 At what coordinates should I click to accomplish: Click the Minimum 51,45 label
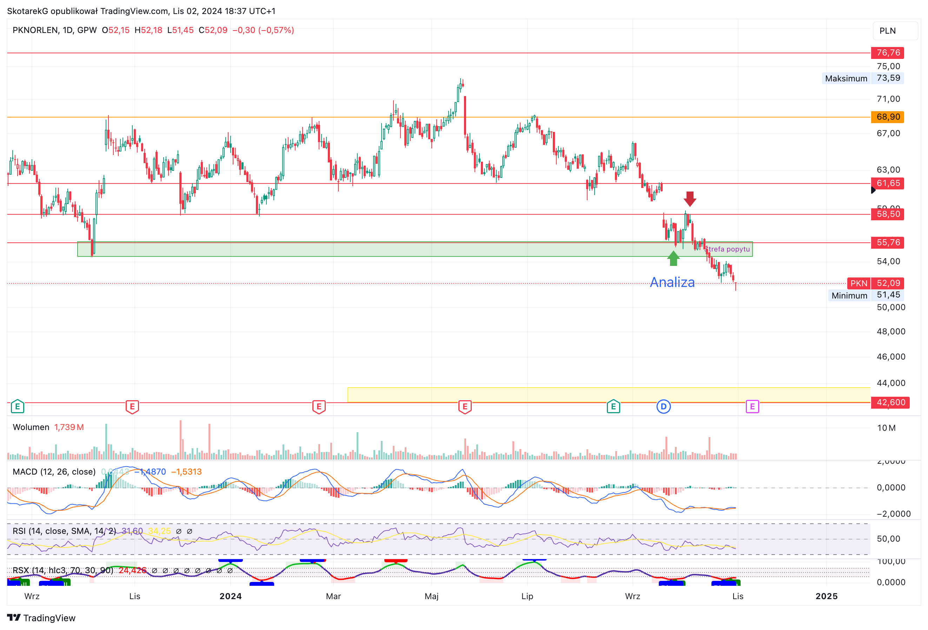coord(866,295)
